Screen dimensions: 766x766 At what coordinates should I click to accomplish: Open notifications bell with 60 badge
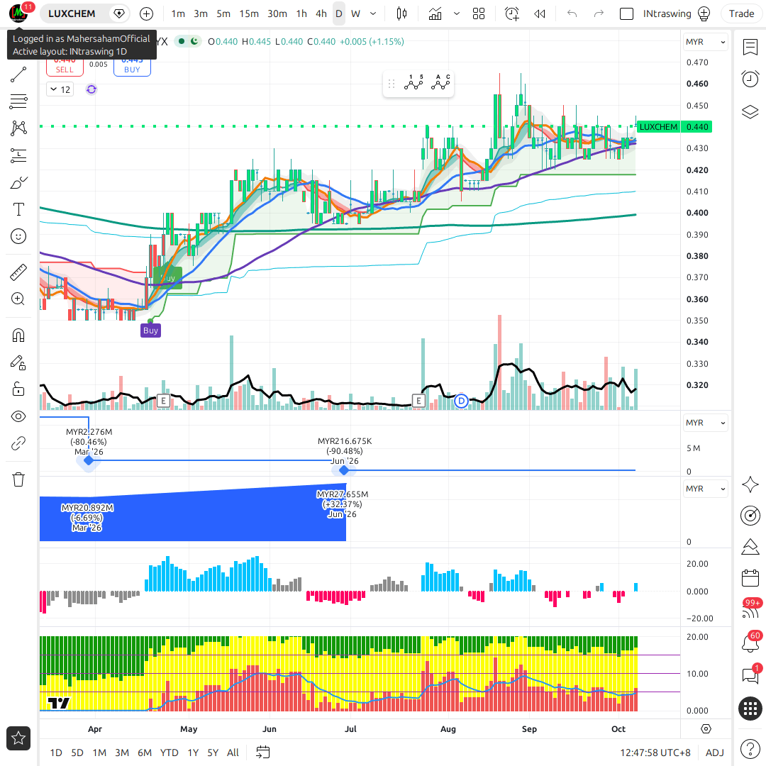pyautogui.click(x=750, y=643)
